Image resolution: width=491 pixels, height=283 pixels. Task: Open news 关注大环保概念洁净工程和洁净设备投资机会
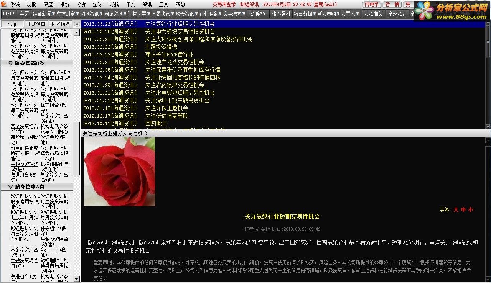click(x=199, y=39)
